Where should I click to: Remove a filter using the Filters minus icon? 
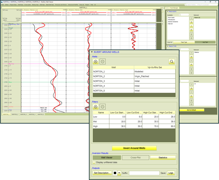(102, 106)
